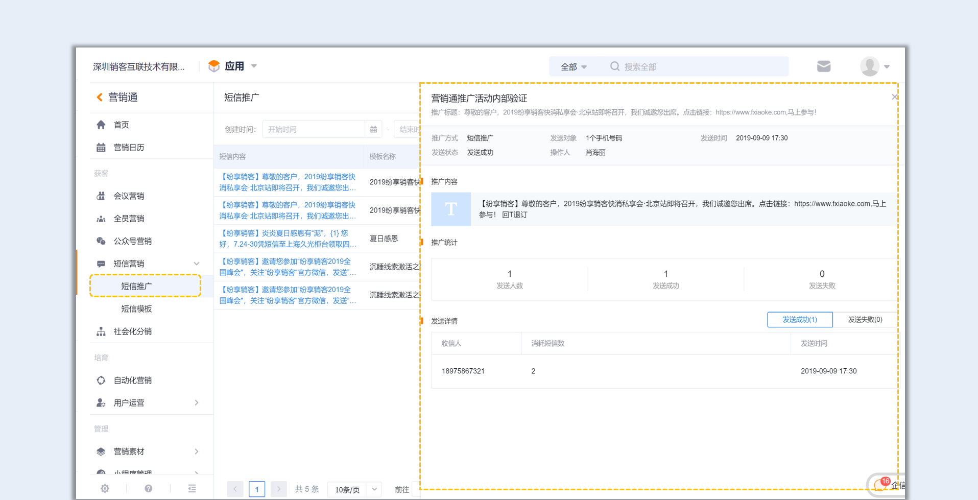Click the help question mark icon

coord(148,489)
